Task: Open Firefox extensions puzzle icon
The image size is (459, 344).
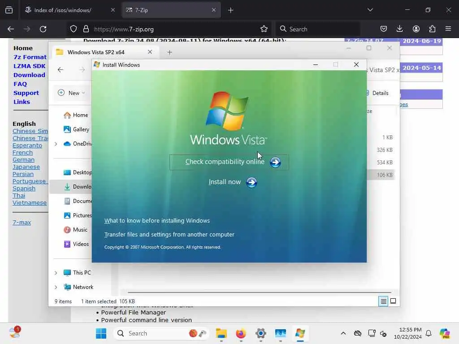Action: [x=432, y=29]
